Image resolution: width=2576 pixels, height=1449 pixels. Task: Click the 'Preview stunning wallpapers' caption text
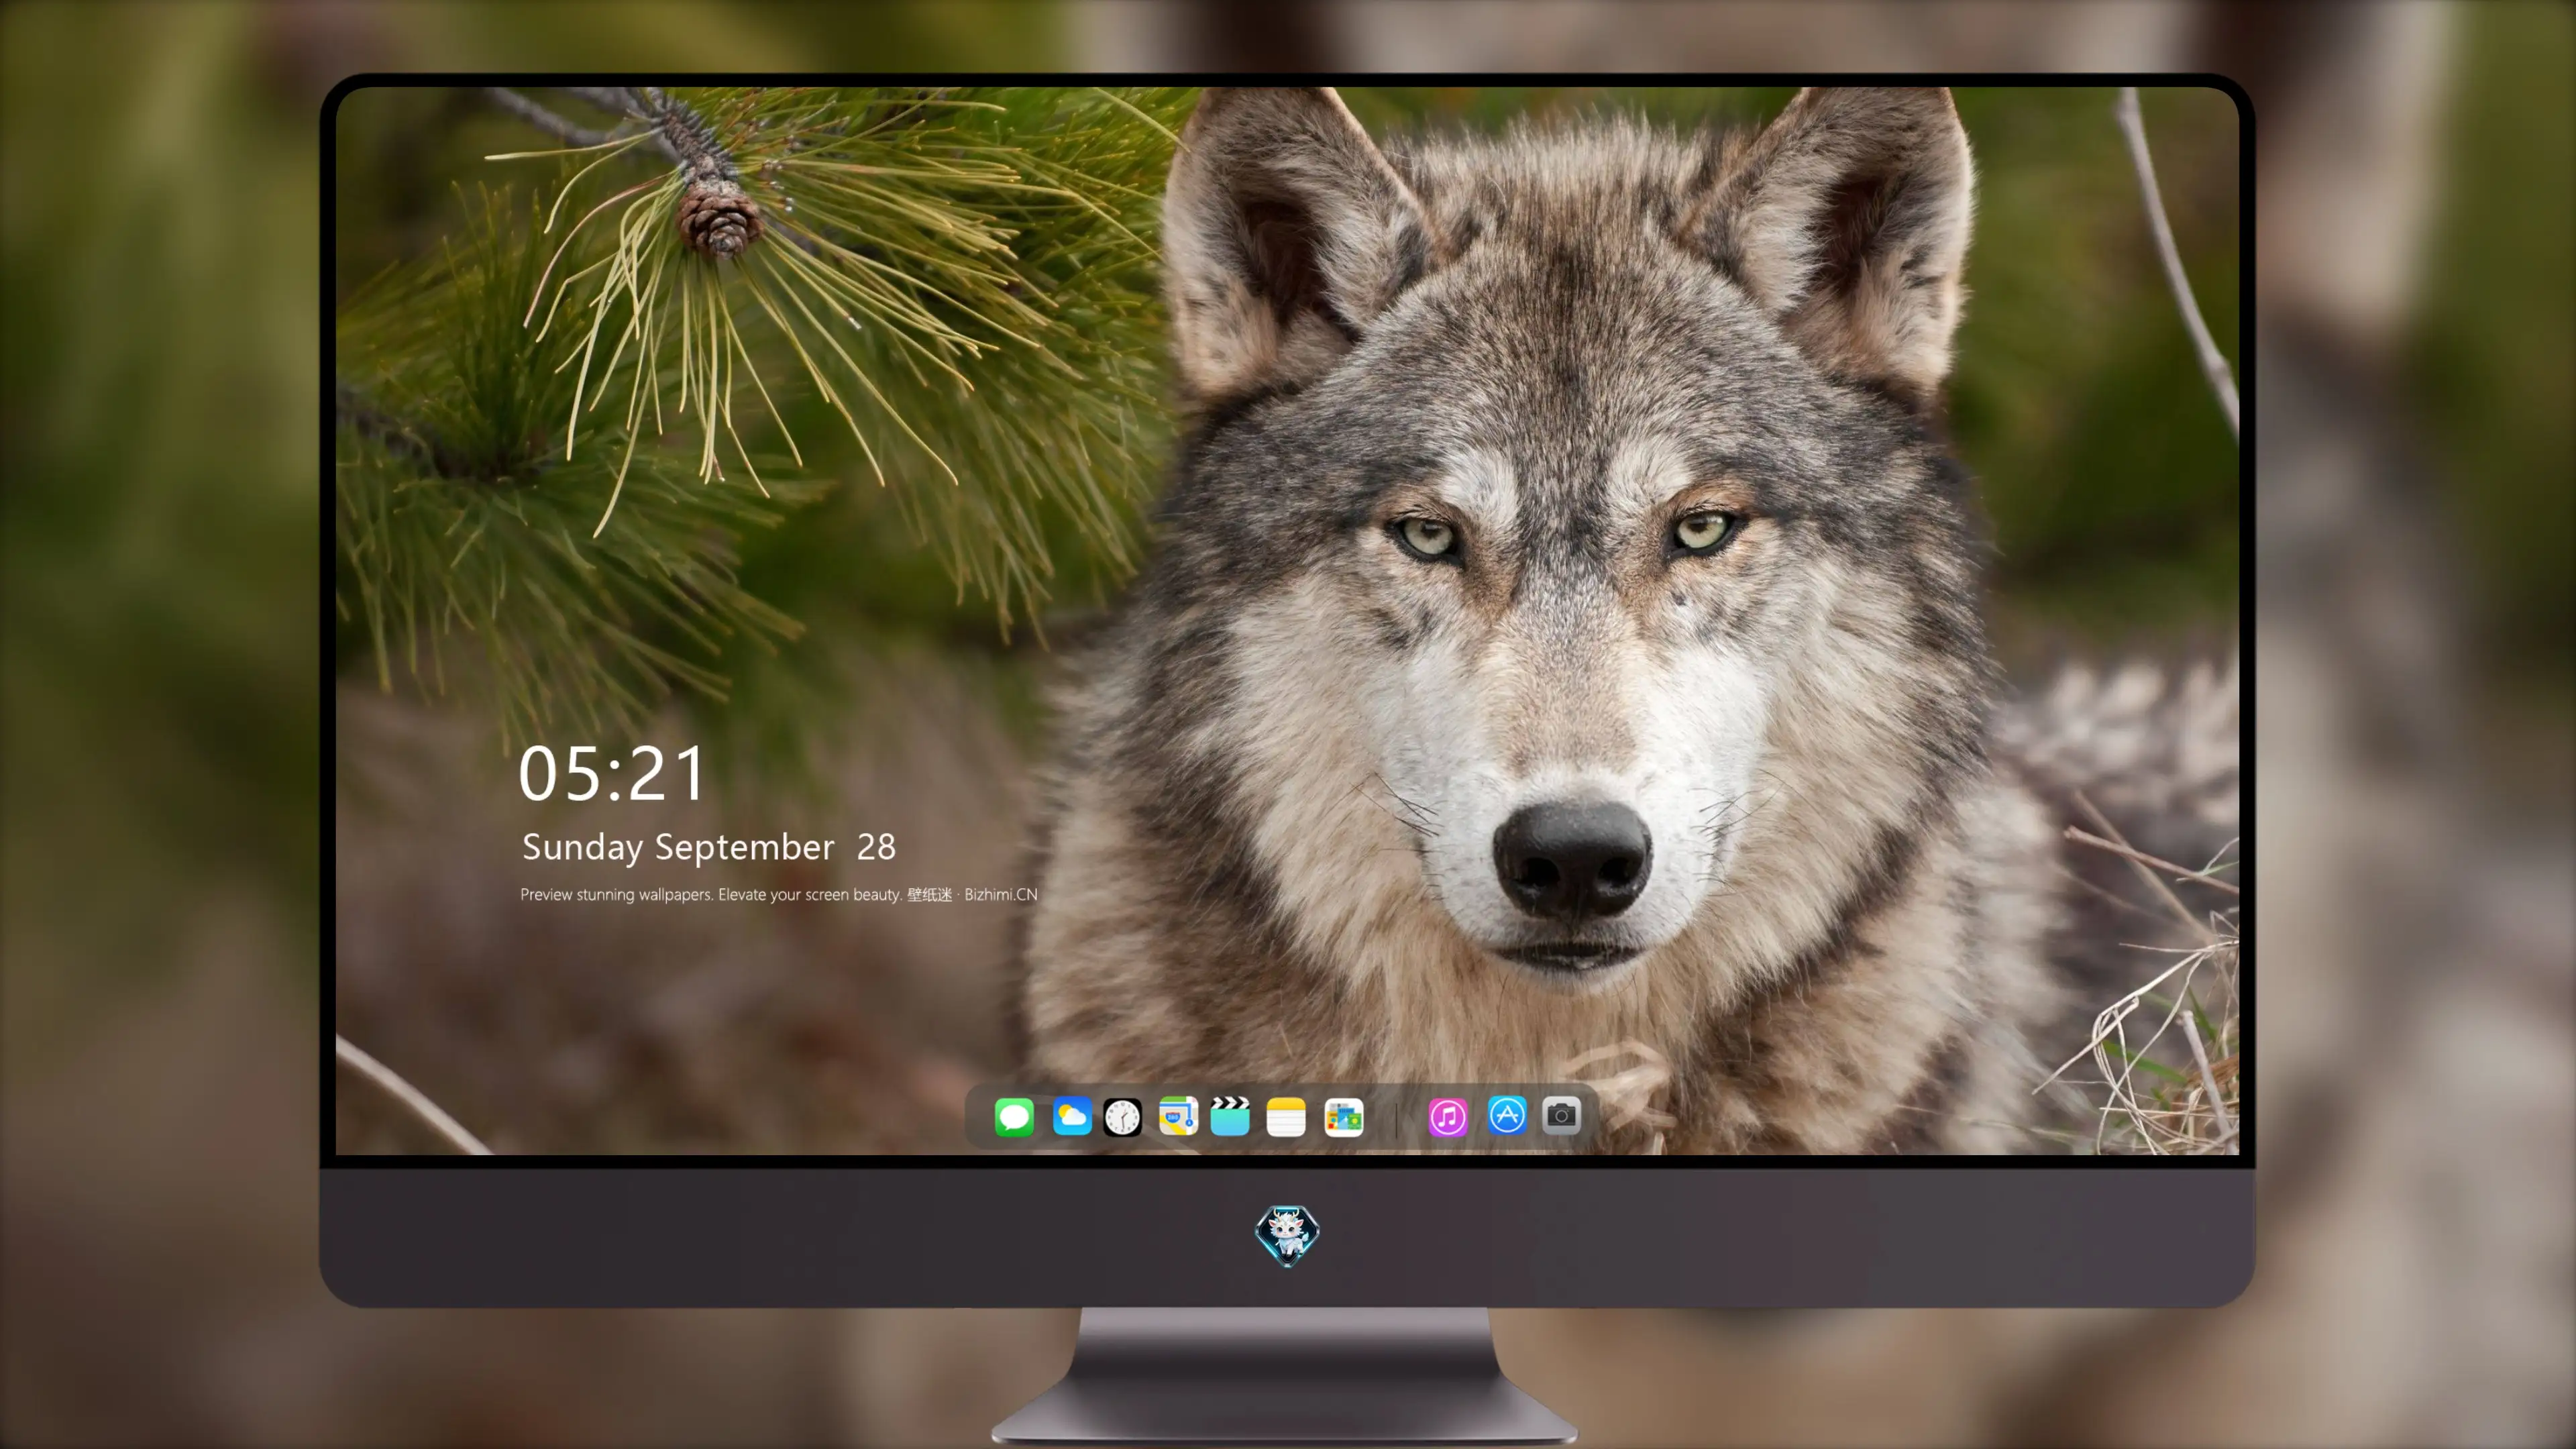point(779,894)
